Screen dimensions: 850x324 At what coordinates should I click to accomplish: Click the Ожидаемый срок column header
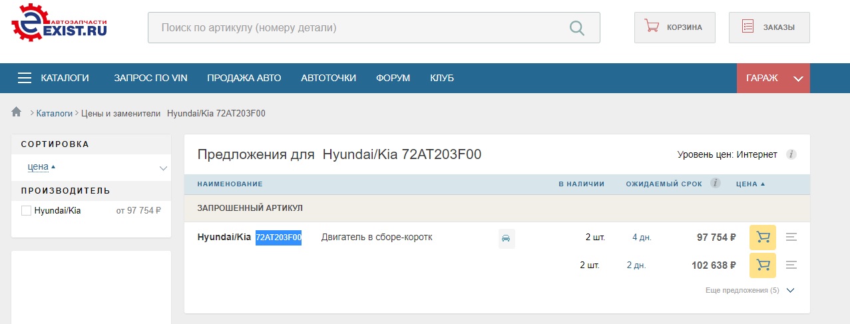664,184
